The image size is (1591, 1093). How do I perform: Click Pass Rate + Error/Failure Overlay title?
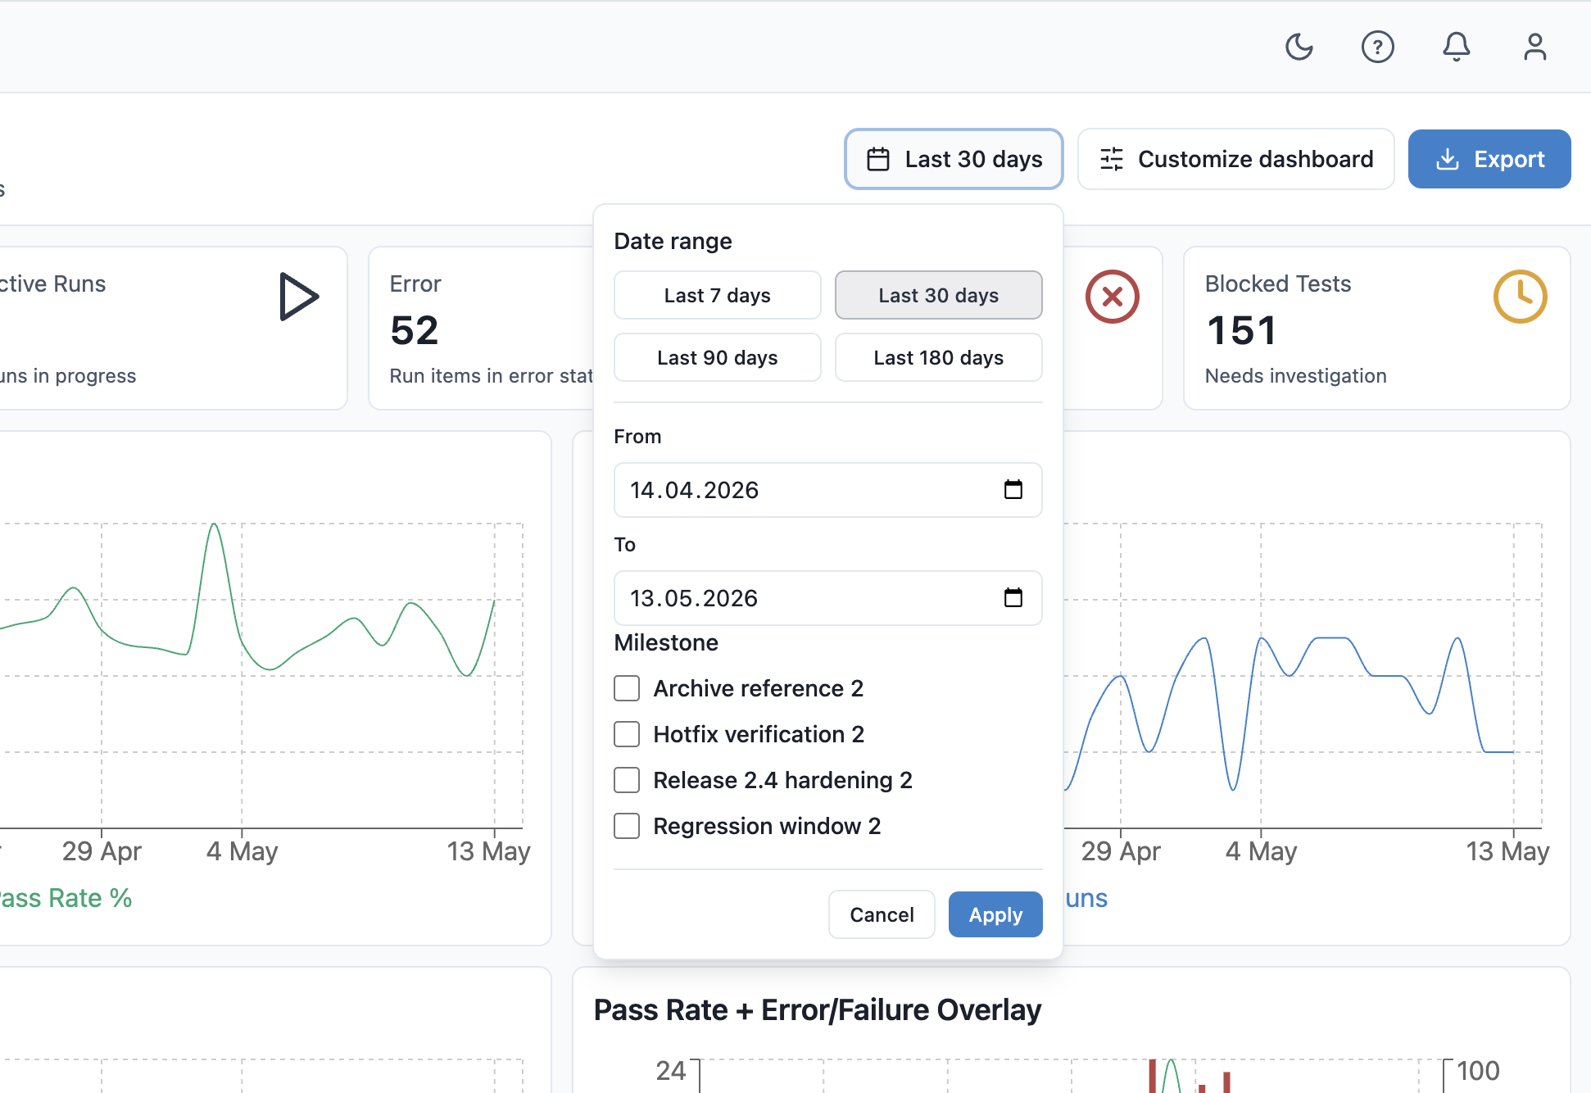(818, 1010)
